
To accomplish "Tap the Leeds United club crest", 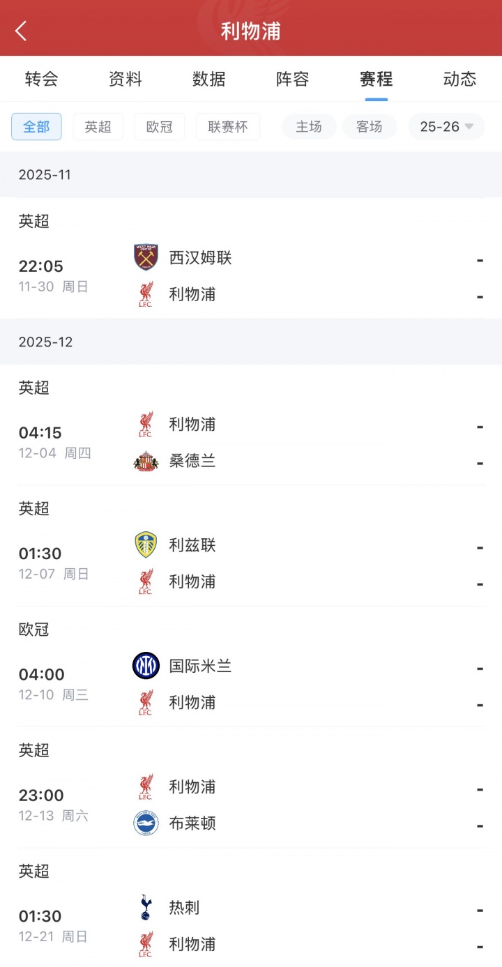I will [x=146, y=545].
